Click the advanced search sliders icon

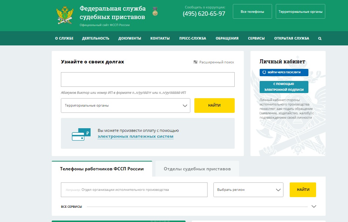coord(195,62)
